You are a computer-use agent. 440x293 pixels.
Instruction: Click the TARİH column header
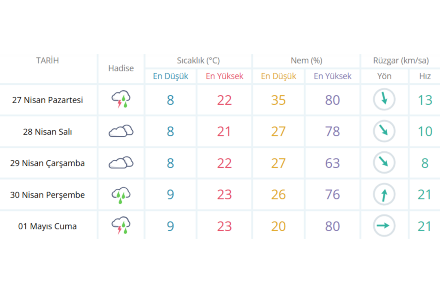click(47, 61)
